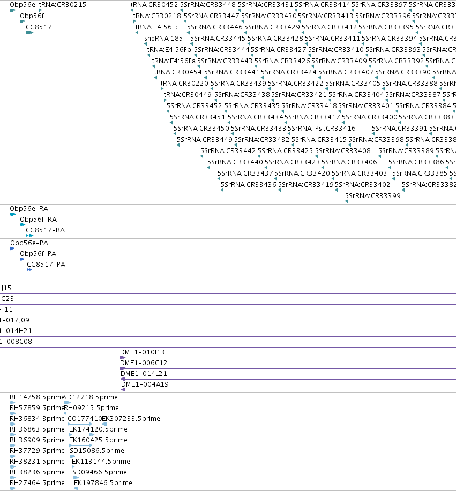Select DME1-006C12 clone arrow
This screenshot has width=456, height=491.
click(x=123, y=368)
